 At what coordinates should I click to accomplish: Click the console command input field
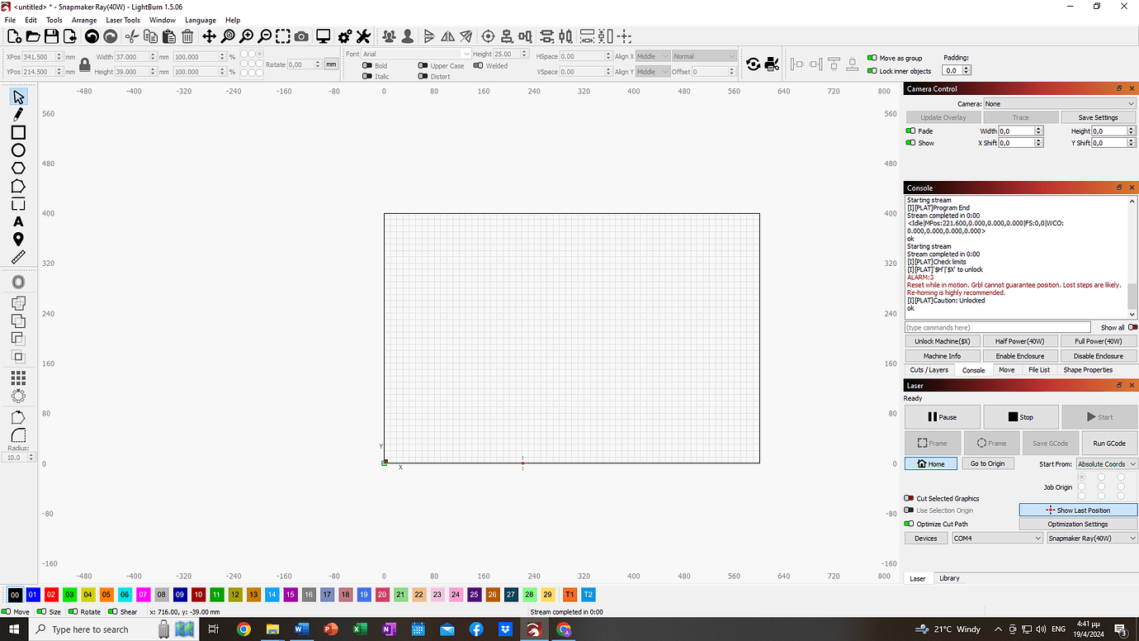click(999, 327)
